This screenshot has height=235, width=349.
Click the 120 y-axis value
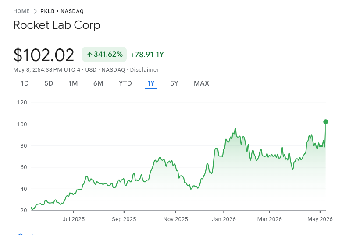pos(22,103)
